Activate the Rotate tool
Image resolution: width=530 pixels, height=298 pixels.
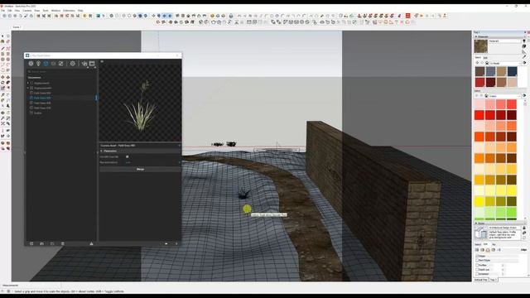[x=2, y=83]
